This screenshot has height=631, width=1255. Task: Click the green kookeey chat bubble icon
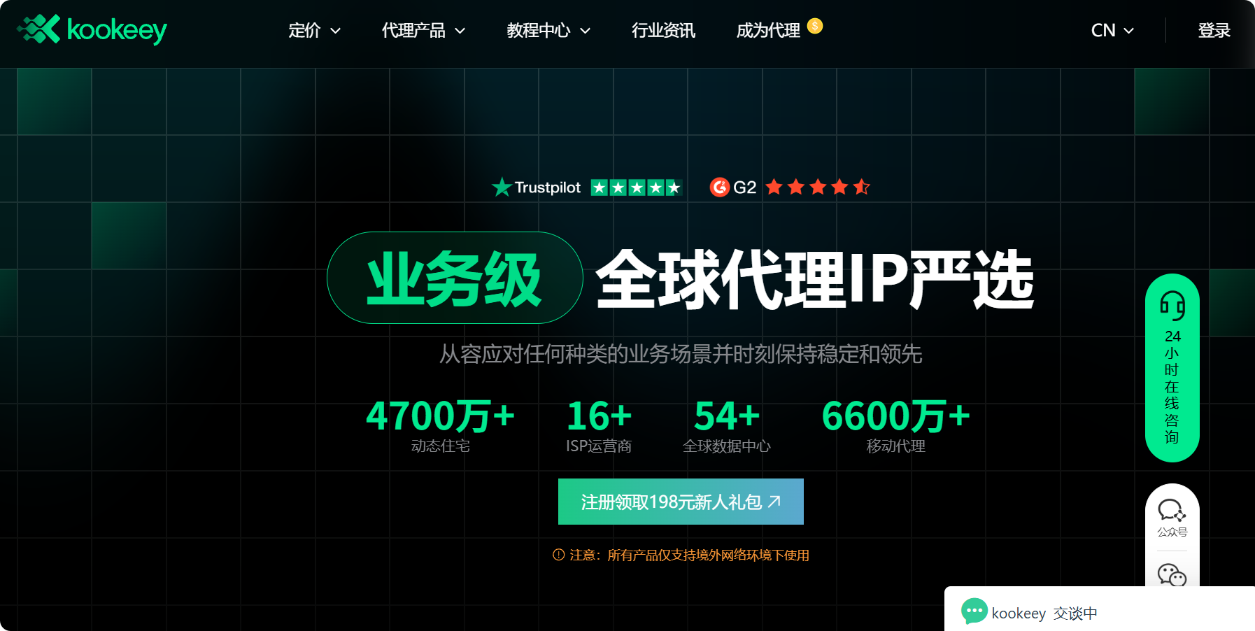(974, 611)
